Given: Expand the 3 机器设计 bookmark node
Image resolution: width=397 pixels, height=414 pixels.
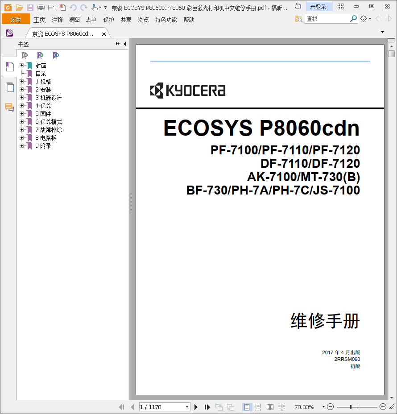Looking at the screenshot, I should click(x=22, y=98).
